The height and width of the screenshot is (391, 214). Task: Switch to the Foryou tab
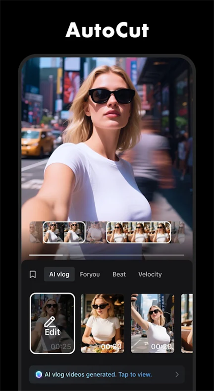[90, 274]
